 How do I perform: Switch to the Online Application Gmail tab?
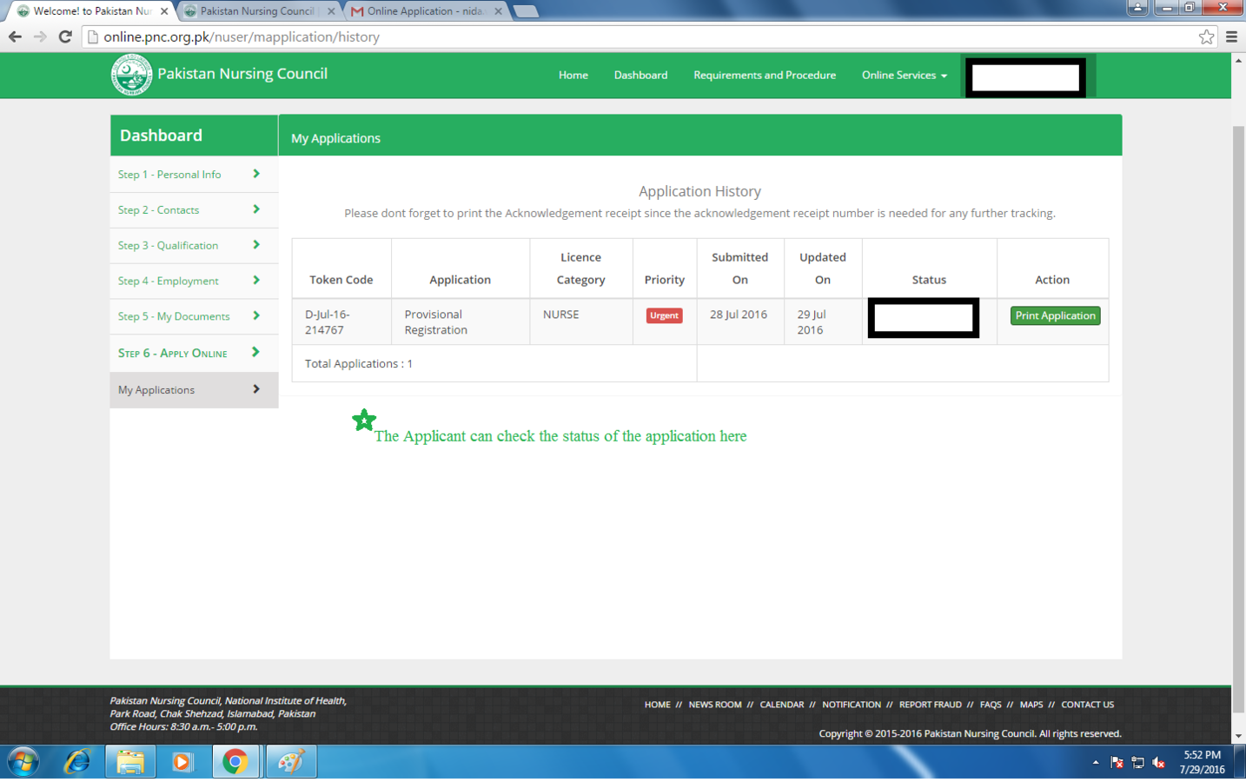(x=424, y=11)
